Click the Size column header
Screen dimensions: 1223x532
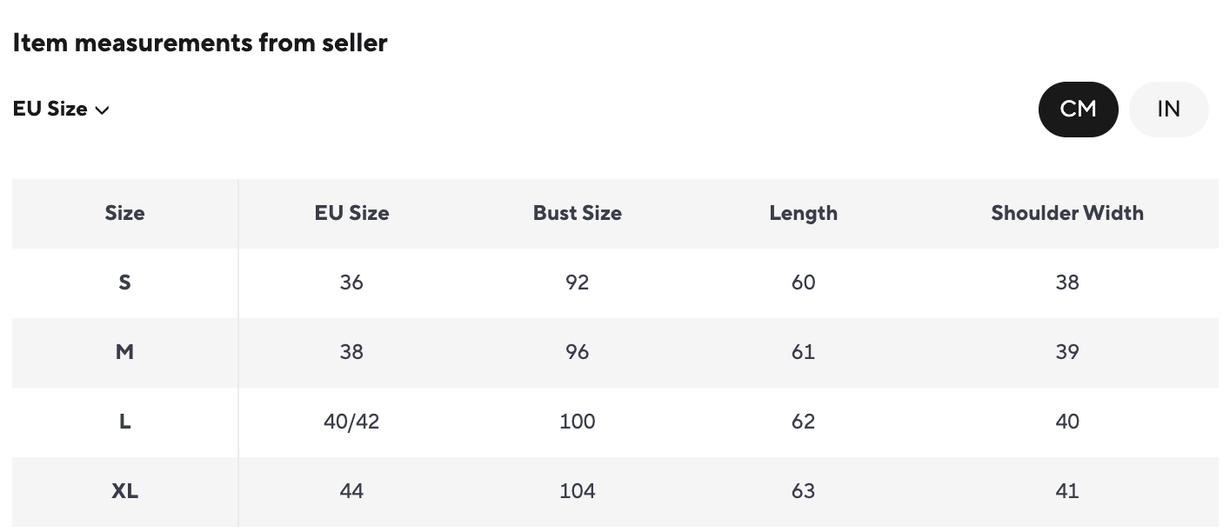click(124, 213)
